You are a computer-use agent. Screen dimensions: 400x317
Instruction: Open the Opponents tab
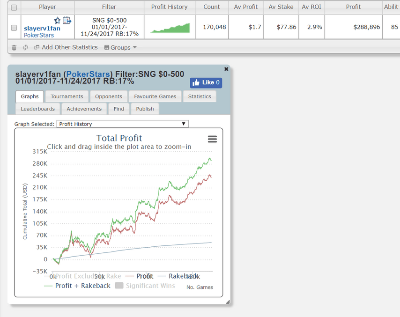[109, 96]
